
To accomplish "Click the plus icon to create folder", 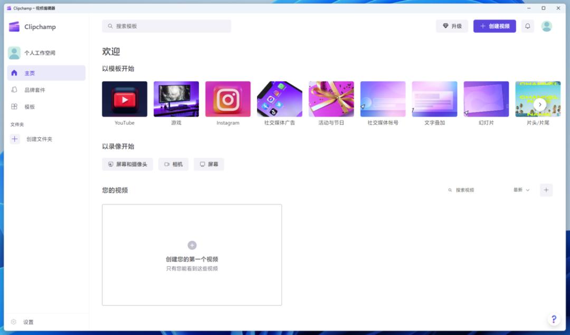I will coord(15,139).
